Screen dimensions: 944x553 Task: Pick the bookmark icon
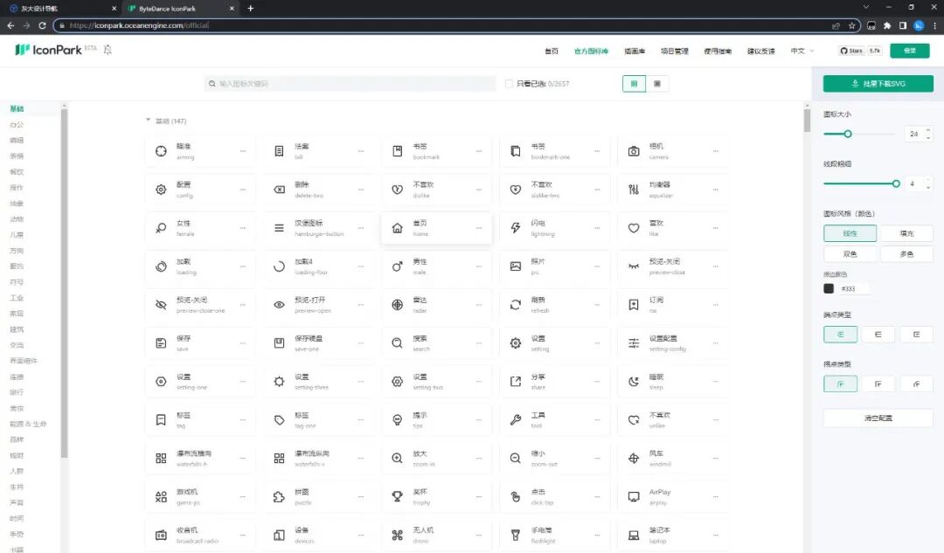(x=398, y=151)
